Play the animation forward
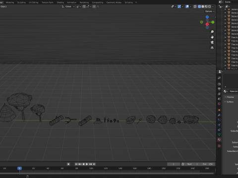 click(87, 164)
